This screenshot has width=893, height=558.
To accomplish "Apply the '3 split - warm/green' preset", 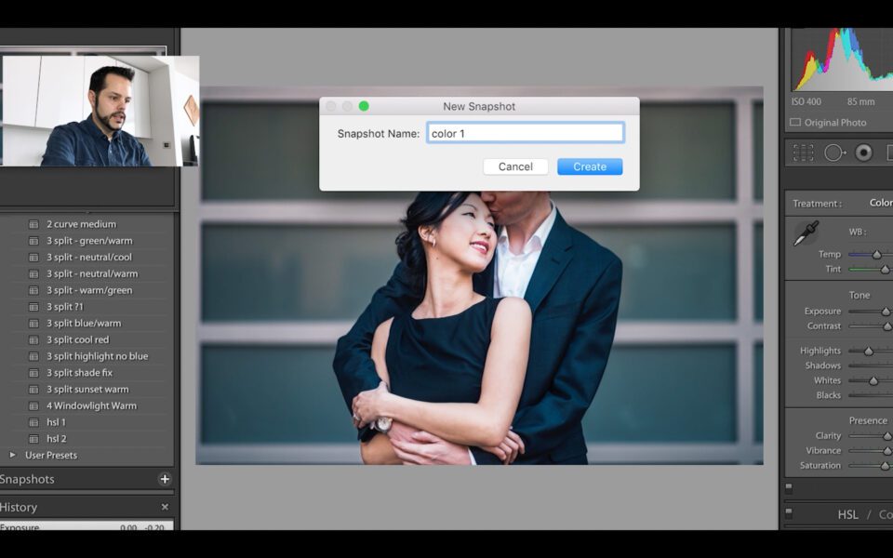I will click(x=89, y=290).
